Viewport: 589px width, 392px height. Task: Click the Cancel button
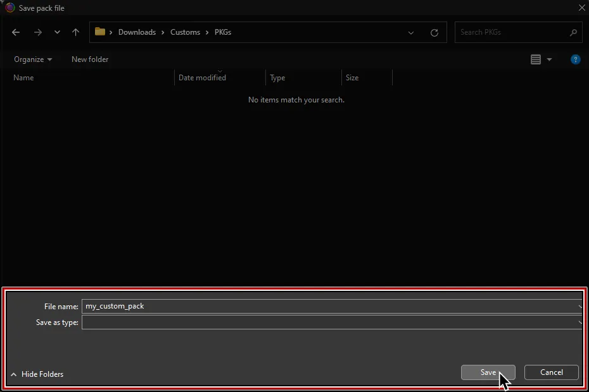pyautogui.click(x=550, y=372)
